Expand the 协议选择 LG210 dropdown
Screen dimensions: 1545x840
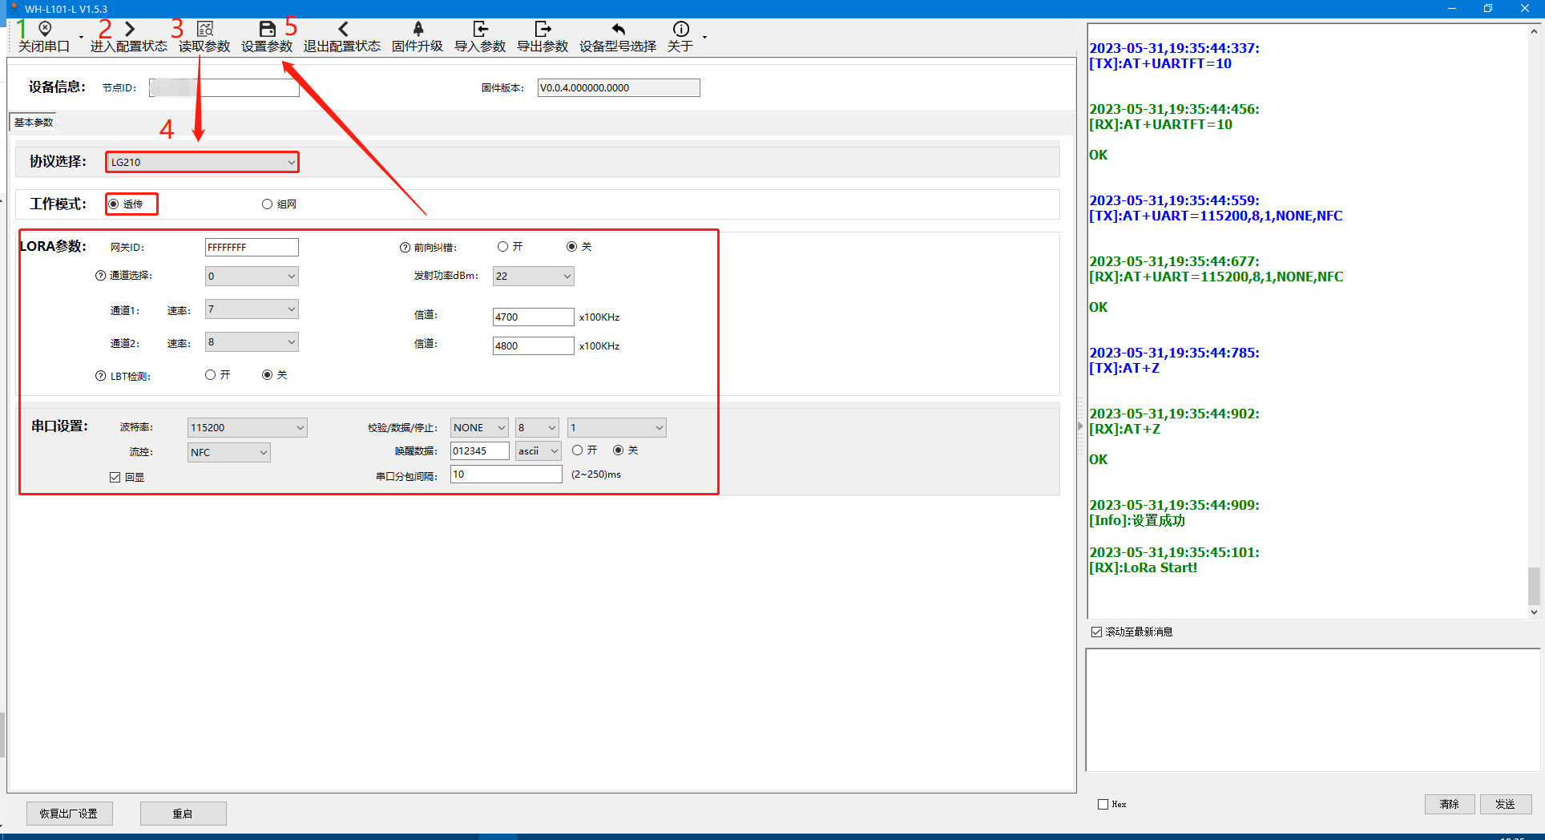(291, 162)
